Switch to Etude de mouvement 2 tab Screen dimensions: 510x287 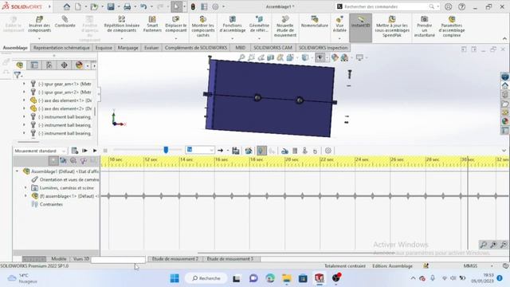point(175,259)
